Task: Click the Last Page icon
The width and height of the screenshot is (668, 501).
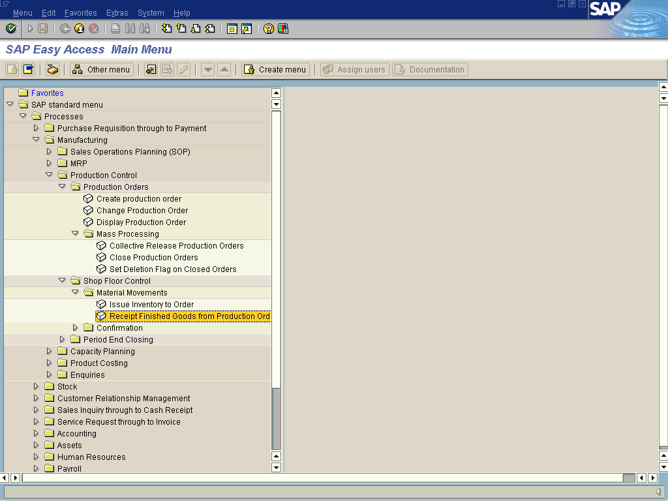Action: [x=210, y=29]
